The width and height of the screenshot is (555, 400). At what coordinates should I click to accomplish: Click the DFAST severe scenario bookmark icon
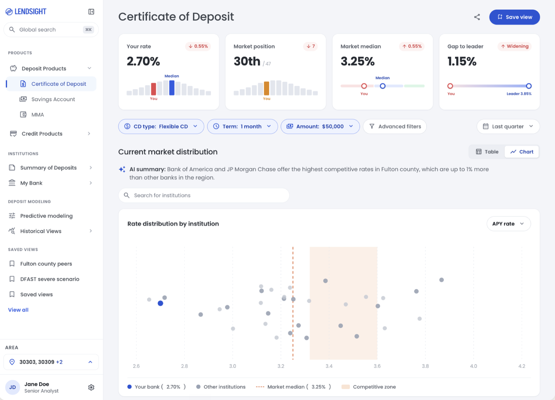click(12, 279)
